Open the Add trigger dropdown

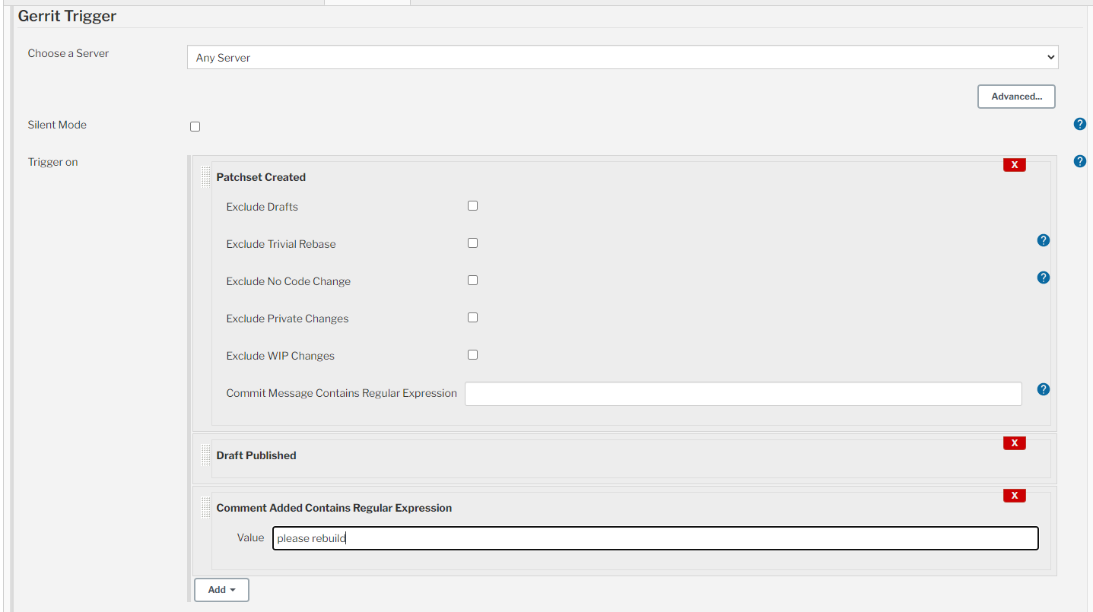(221, 590)
